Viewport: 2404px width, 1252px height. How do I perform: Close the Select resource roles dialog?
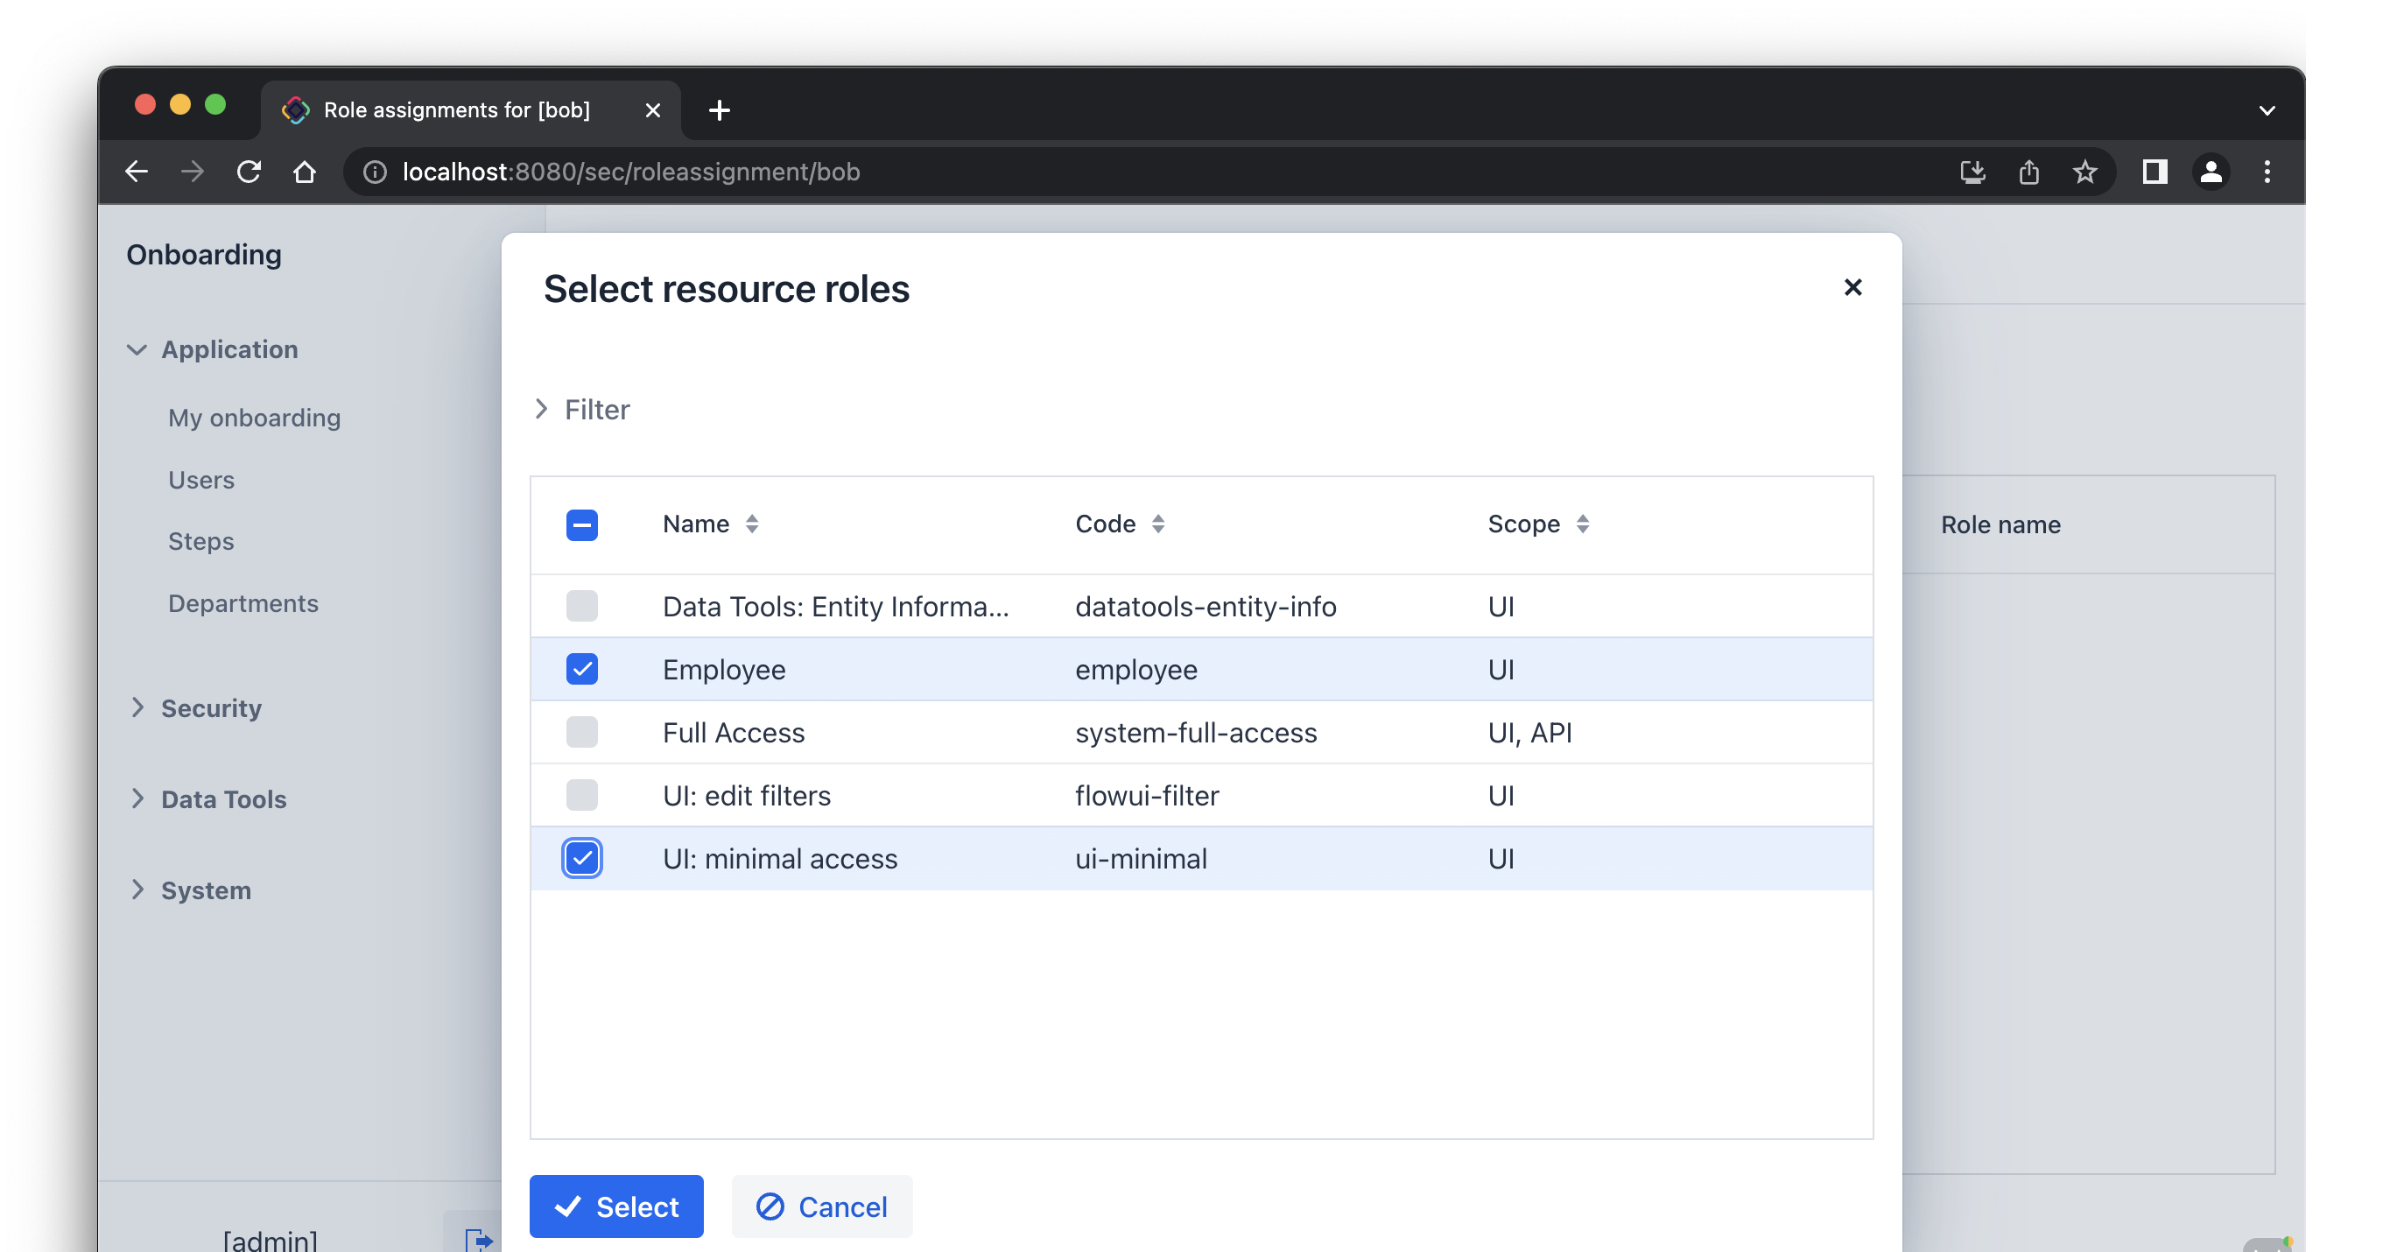pos(1852,287)
